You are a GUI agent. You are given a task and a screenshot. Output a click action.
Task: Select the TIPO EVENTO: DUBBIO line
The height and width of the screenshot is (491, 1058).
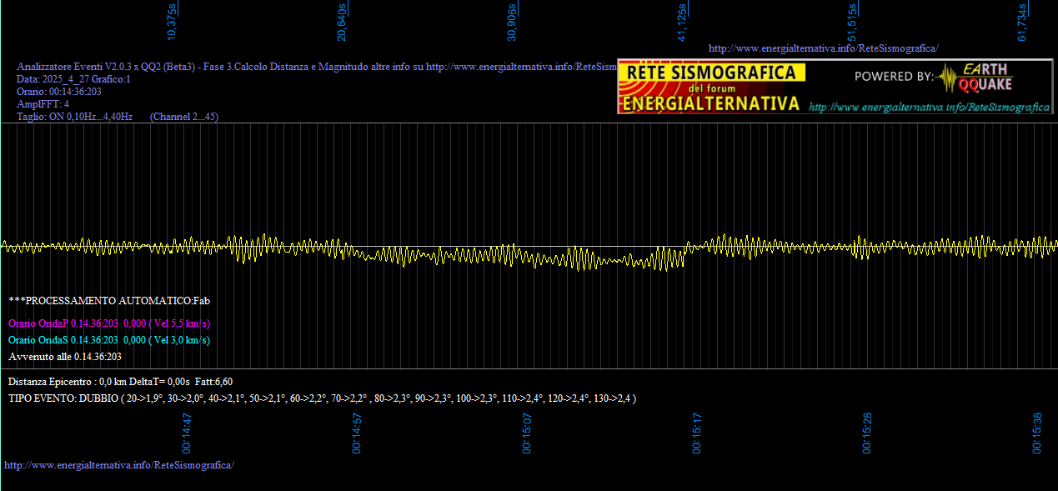coord(323,398)
